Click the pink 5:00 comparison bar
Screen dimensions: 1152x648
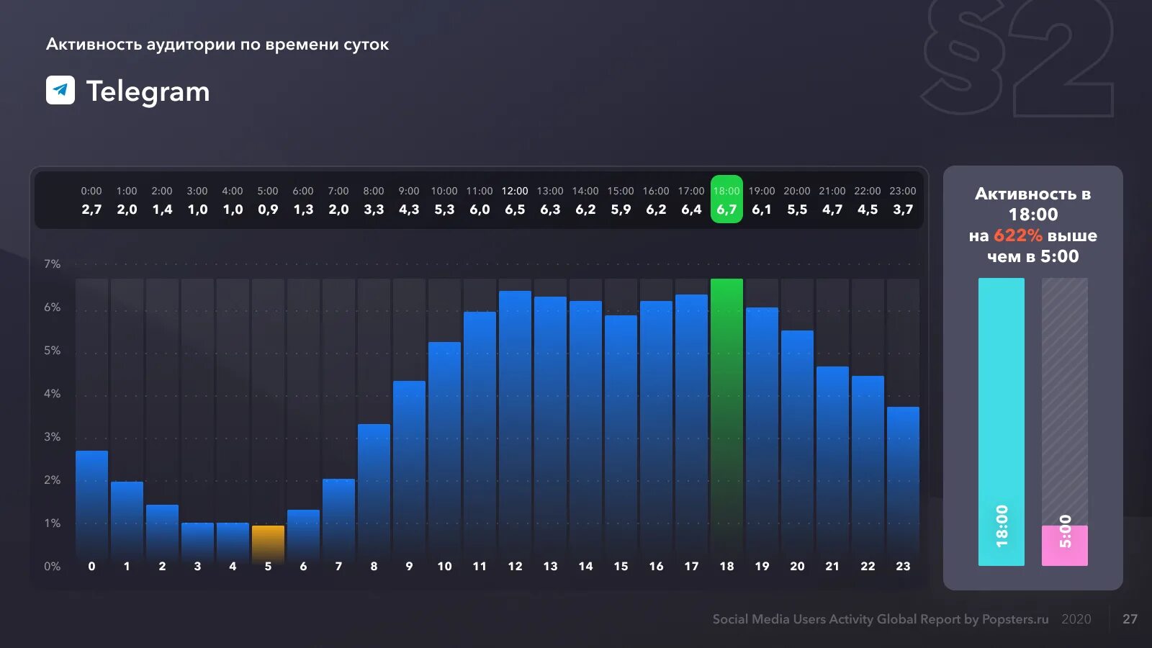pyautogui.click(x=1064, y=545)
